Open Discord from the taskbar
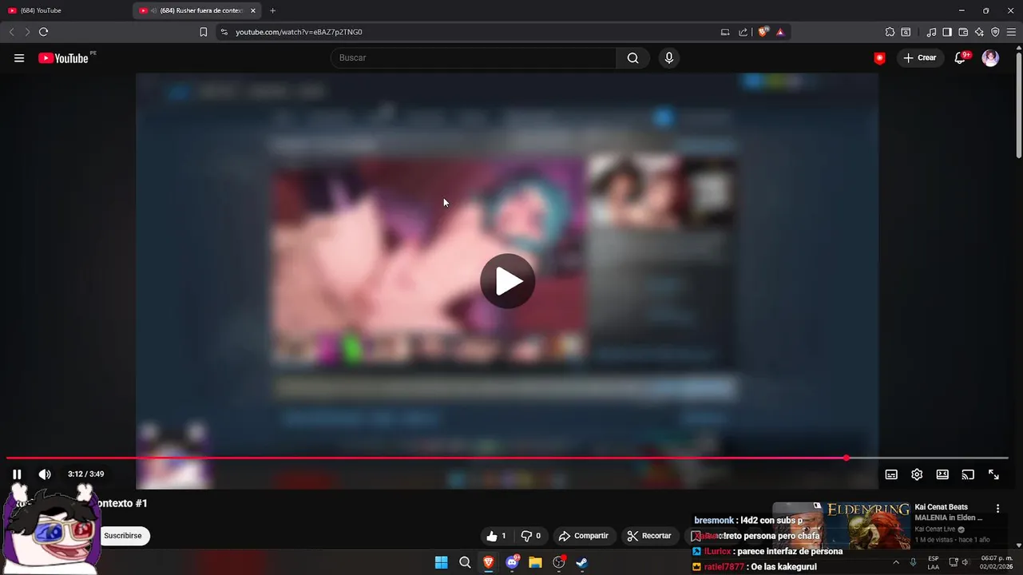Viewport: 1023px width, 575px height. (512, 562)
